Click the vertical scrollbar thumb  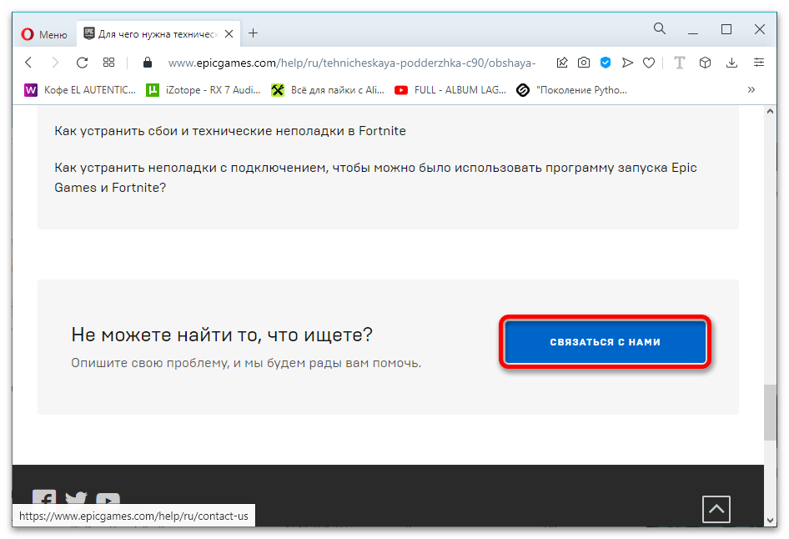(770, 413)
